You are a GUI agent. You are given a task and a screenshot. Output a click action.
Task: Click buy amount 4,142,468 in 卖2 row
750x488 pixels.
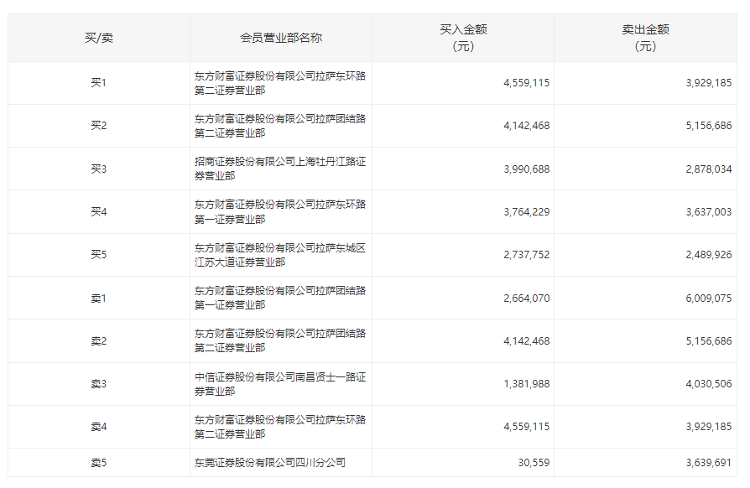[527, 341]
